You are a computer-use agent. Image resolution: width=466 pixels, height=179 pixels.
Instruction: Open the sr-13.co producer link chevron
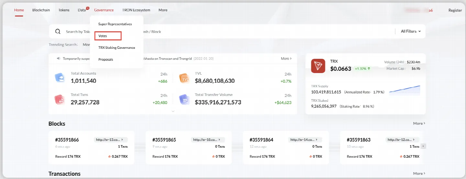point(122,140)
